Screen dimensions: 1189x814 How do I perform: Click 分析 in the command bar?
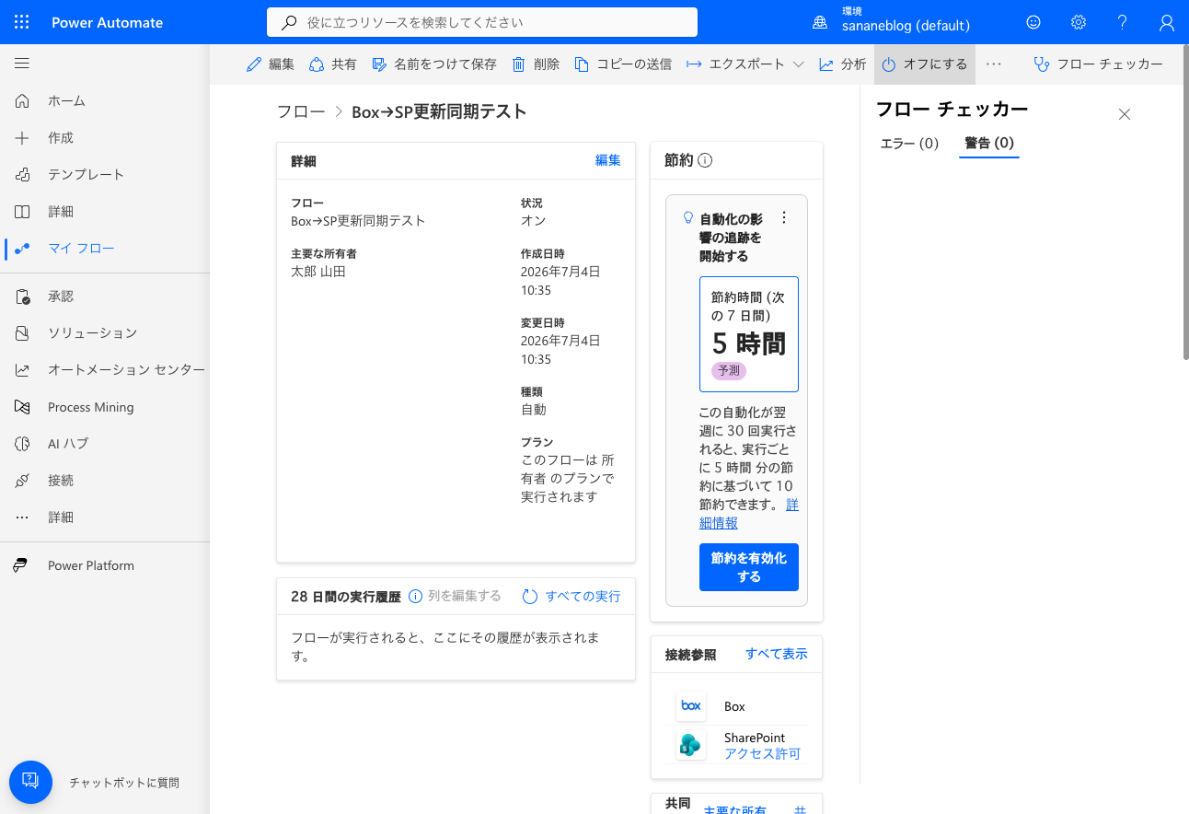(843, 64)
